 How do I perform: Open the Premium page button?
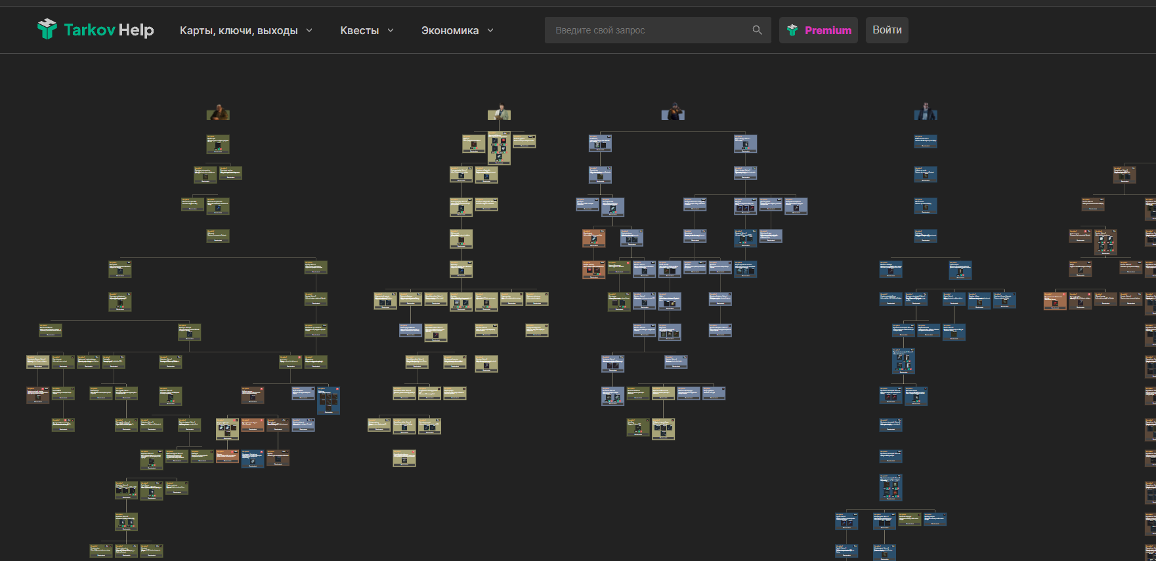[x=819, y=30]
